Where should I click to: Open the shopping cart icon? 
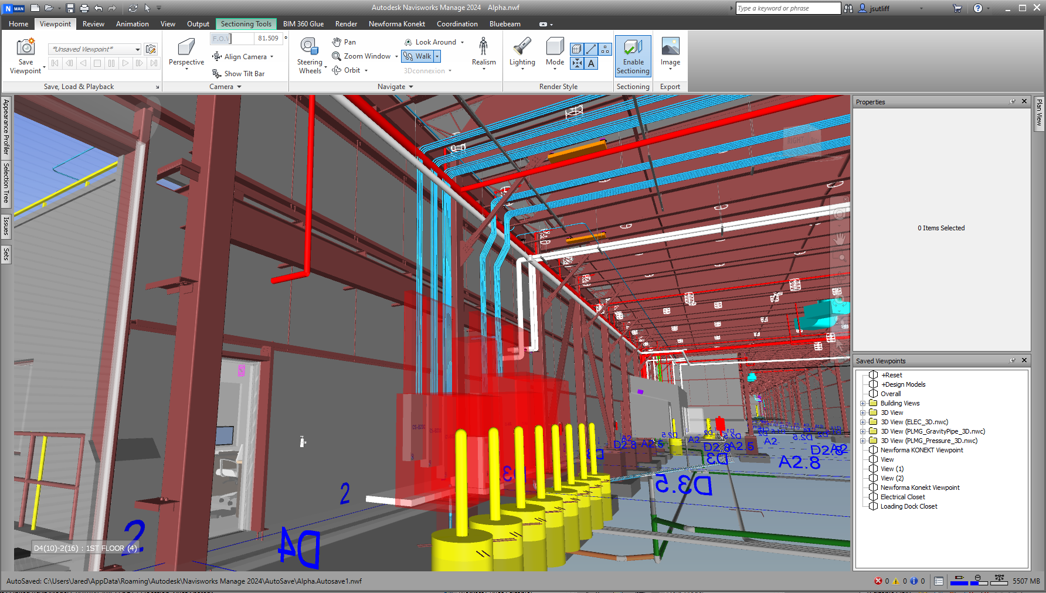[x=957, y=8]
